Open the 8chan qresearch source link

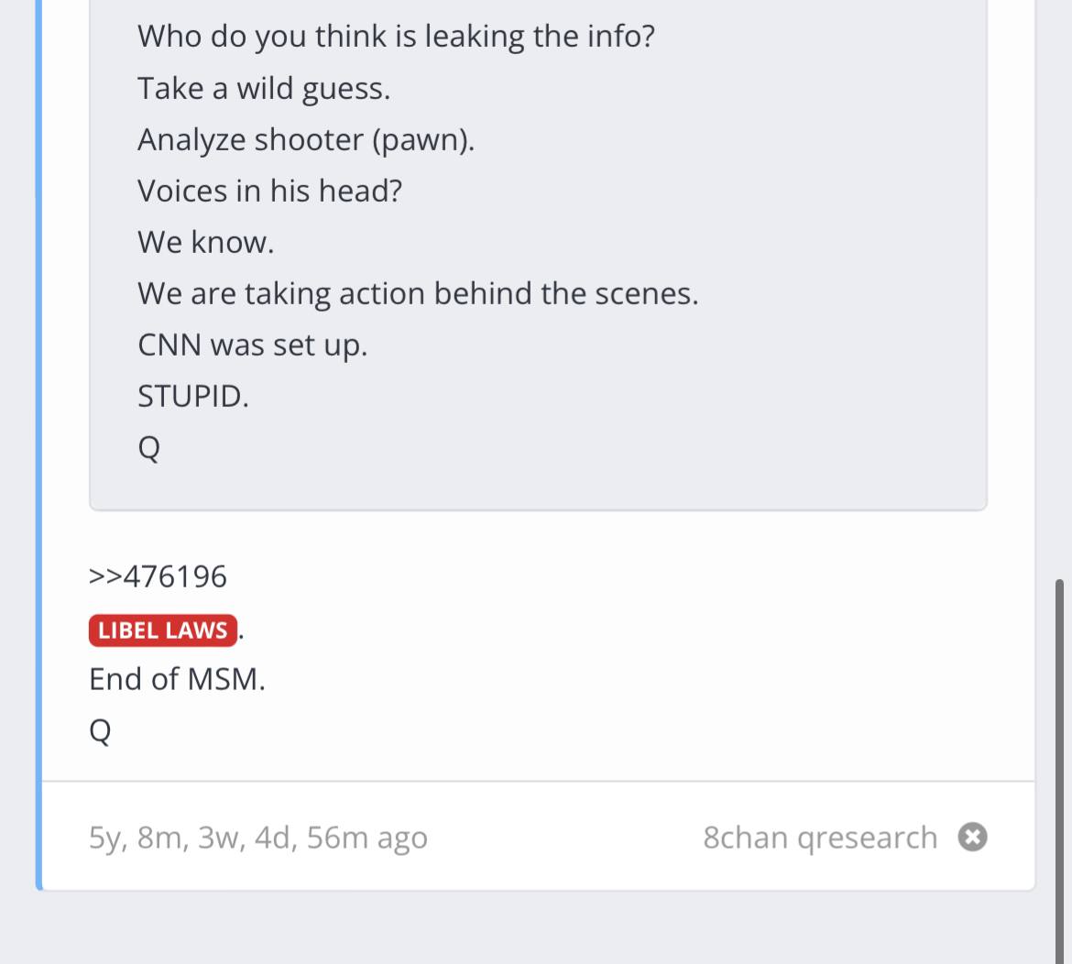pos(820,838)
